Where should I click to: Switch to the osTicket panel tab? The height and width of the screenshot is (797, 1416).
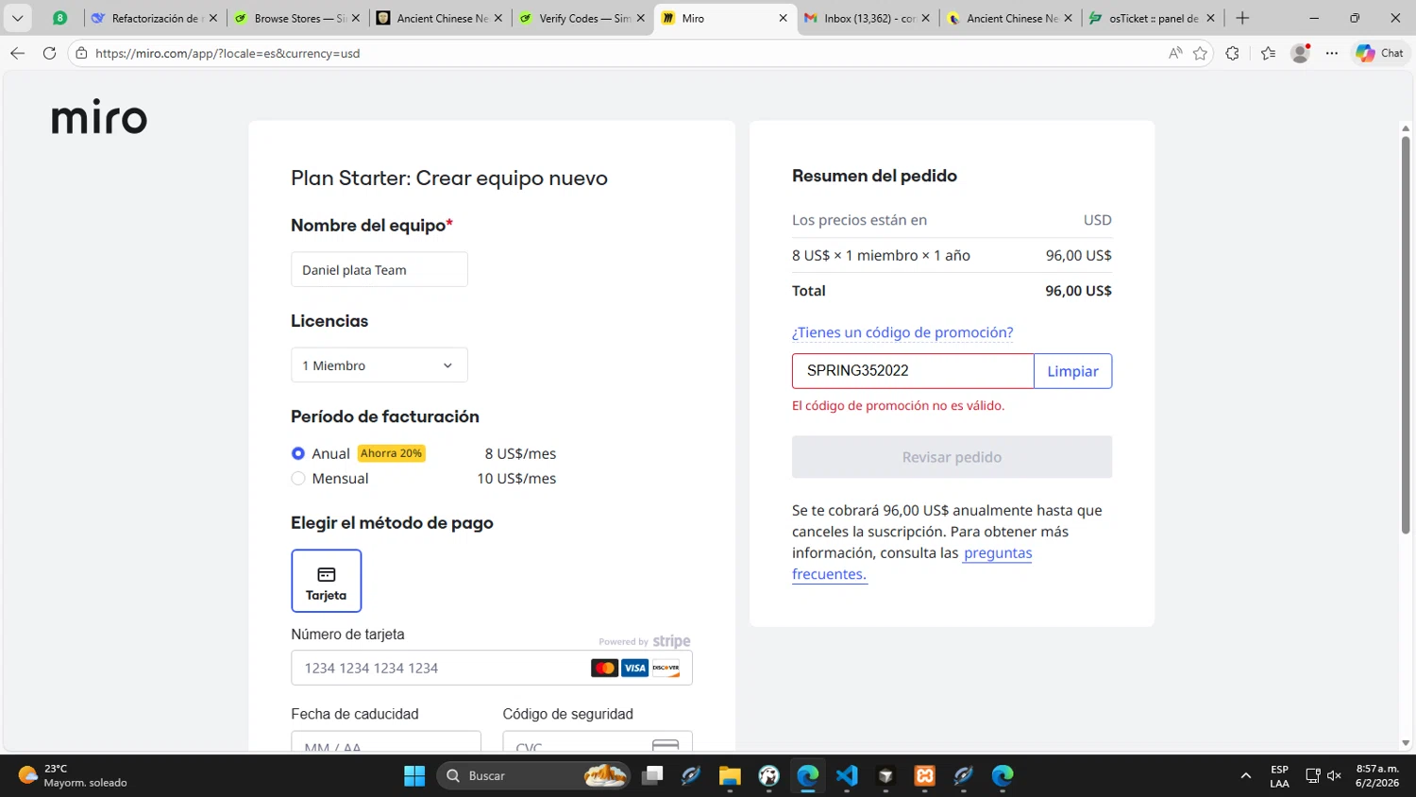[x=1153, y=18]
